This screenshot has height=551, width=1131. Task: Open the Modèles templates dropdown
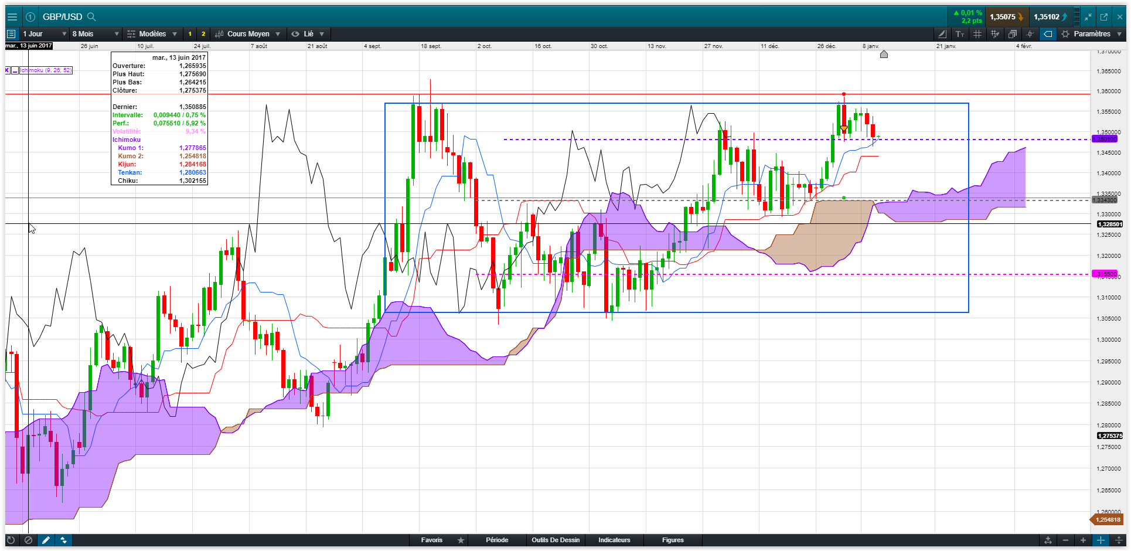(x=152, y=34)
